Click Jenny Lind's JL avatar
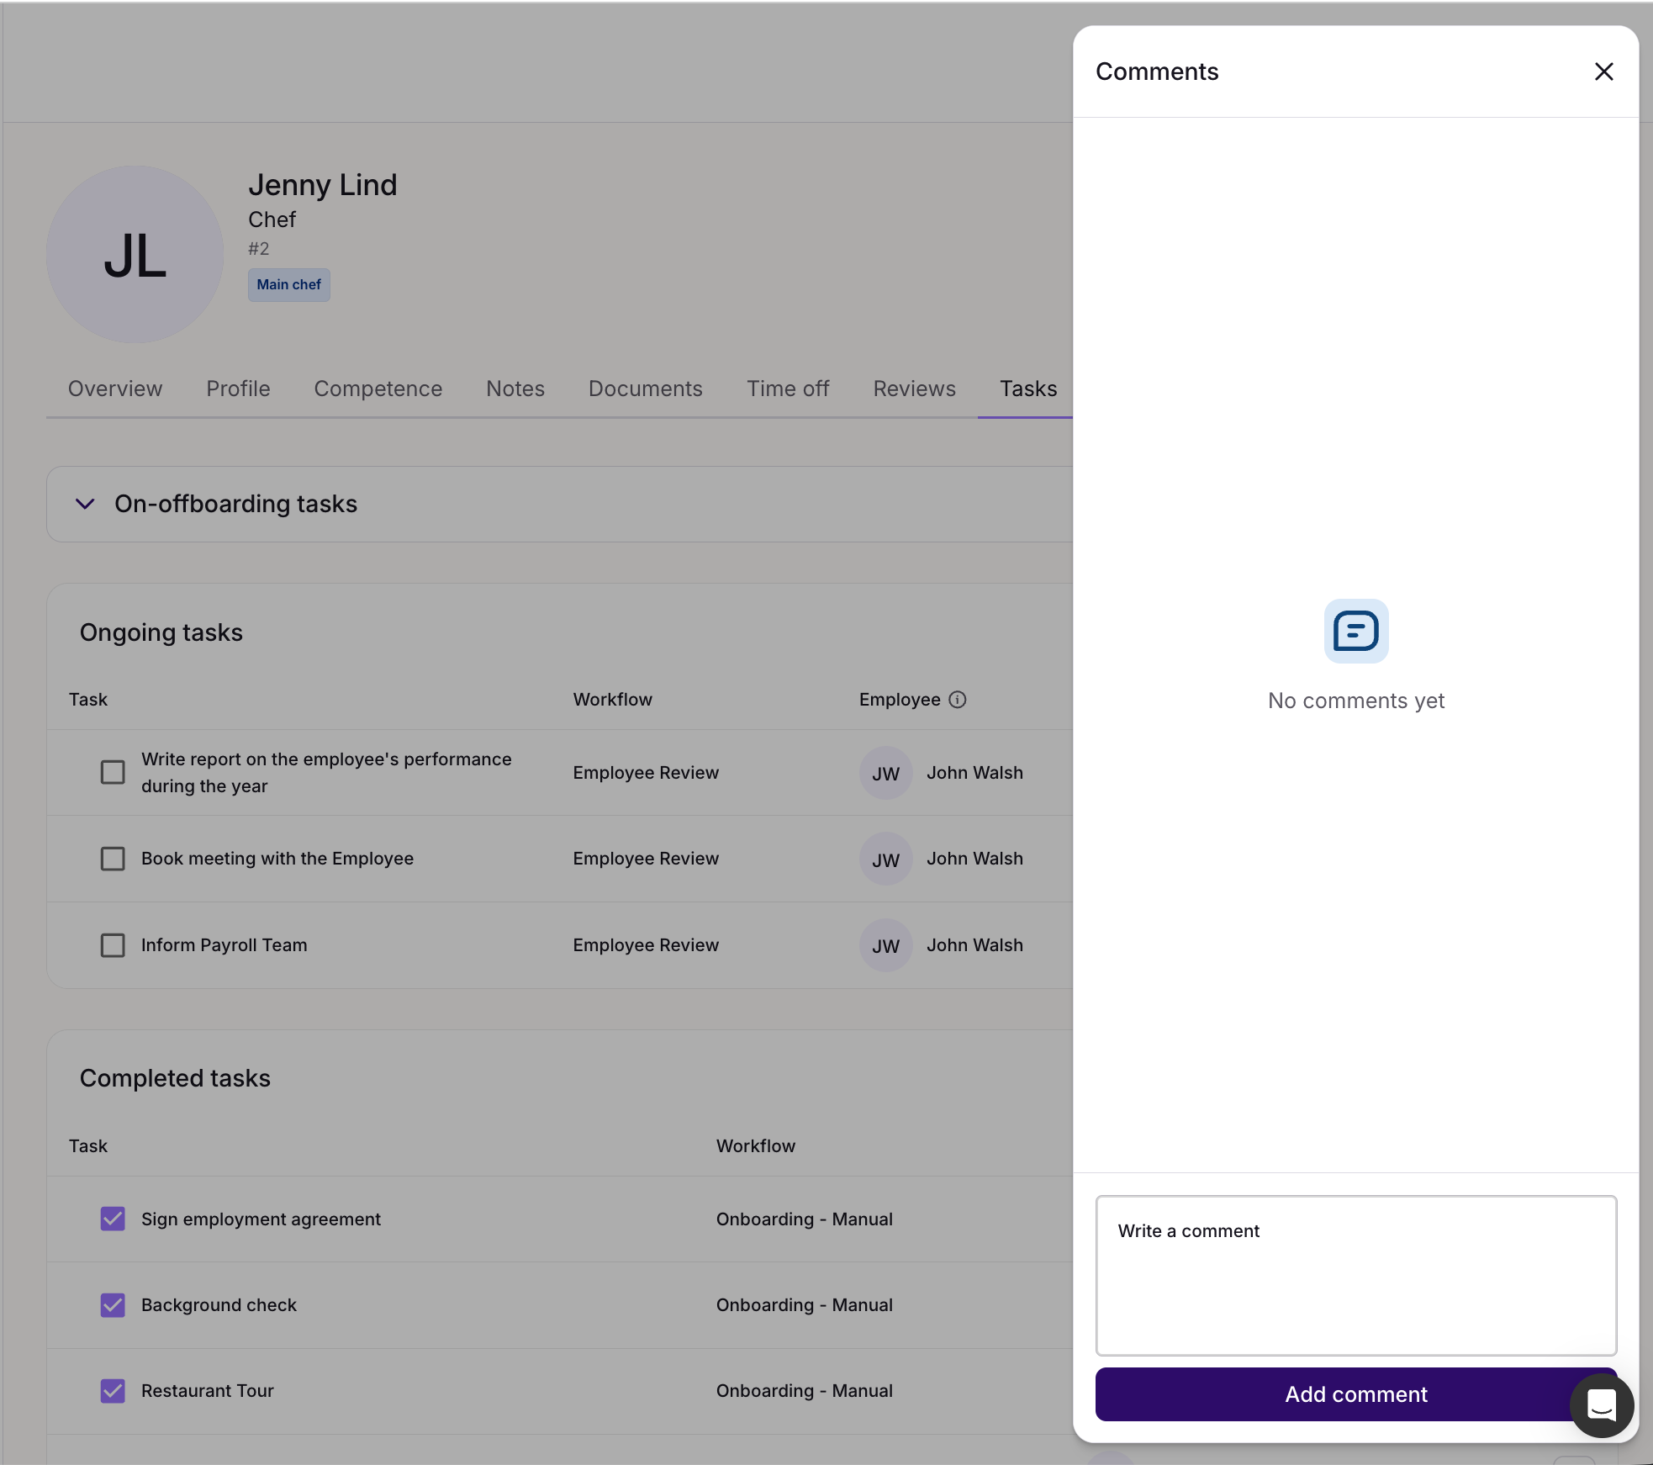The image size is (1653, 1465). coord(135,254)
